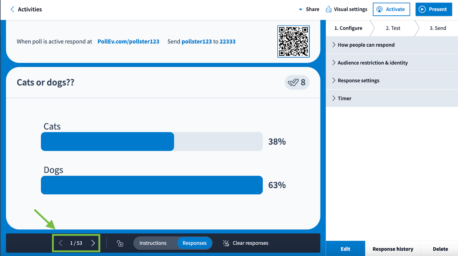Screen dimensions: 458x256
Task: Open the PollEv.com/pollster123 link
Action: pos(128,41)
